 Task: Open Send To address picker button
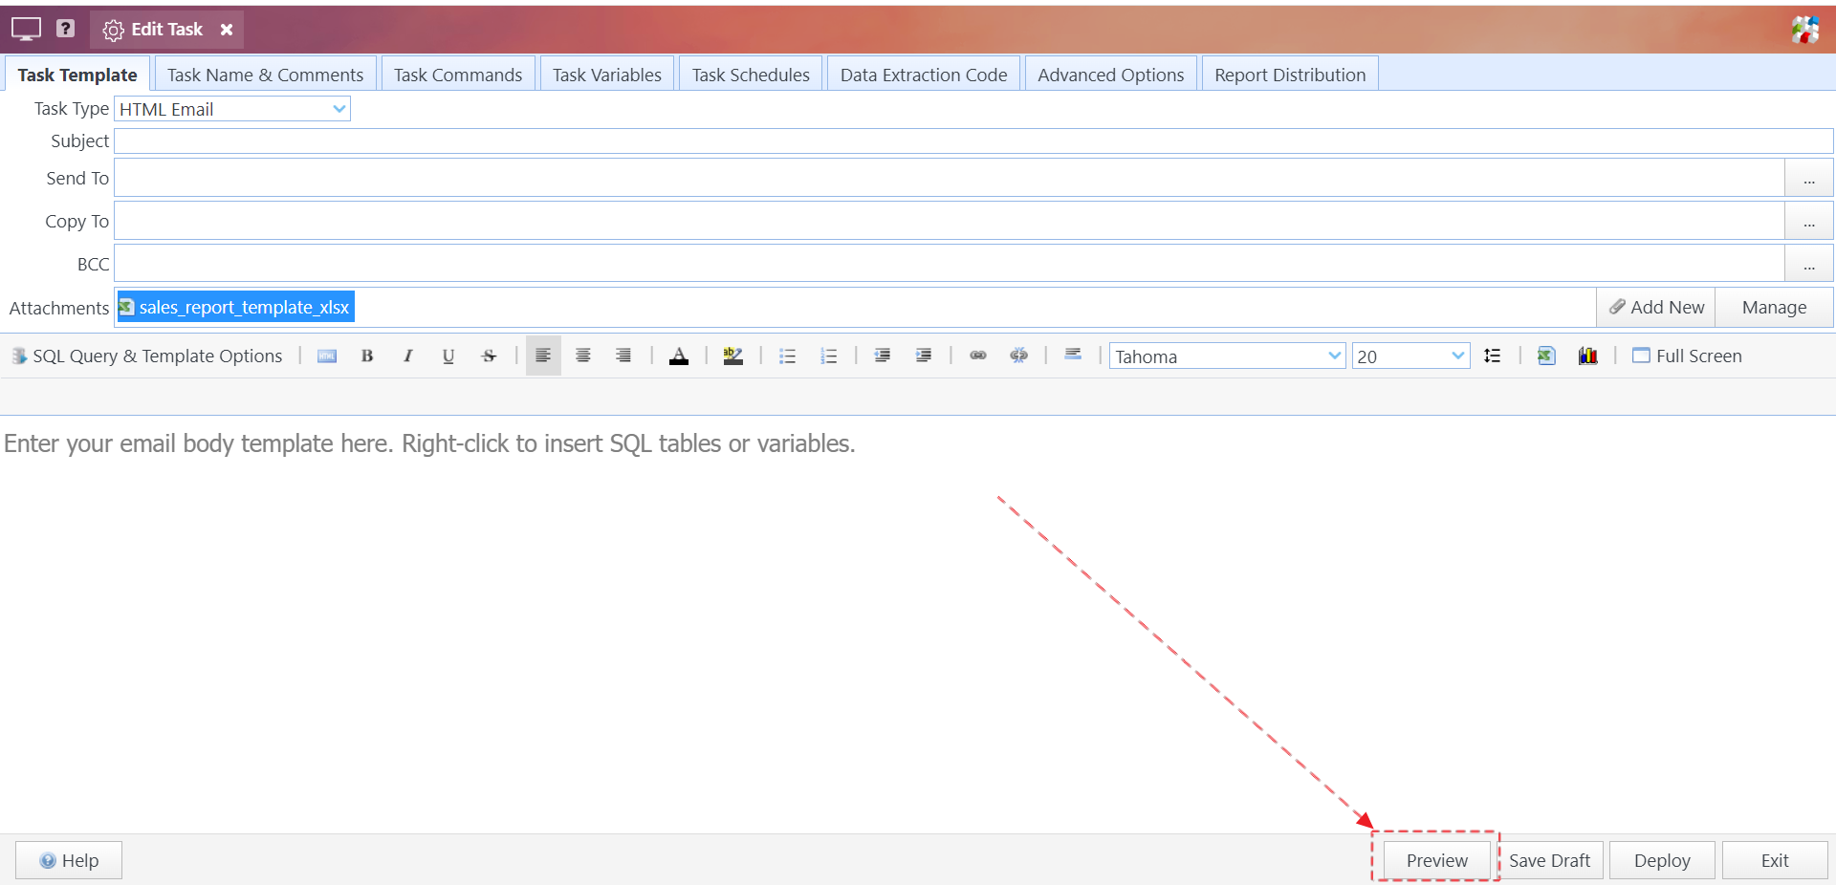(x=1809, y=178)
